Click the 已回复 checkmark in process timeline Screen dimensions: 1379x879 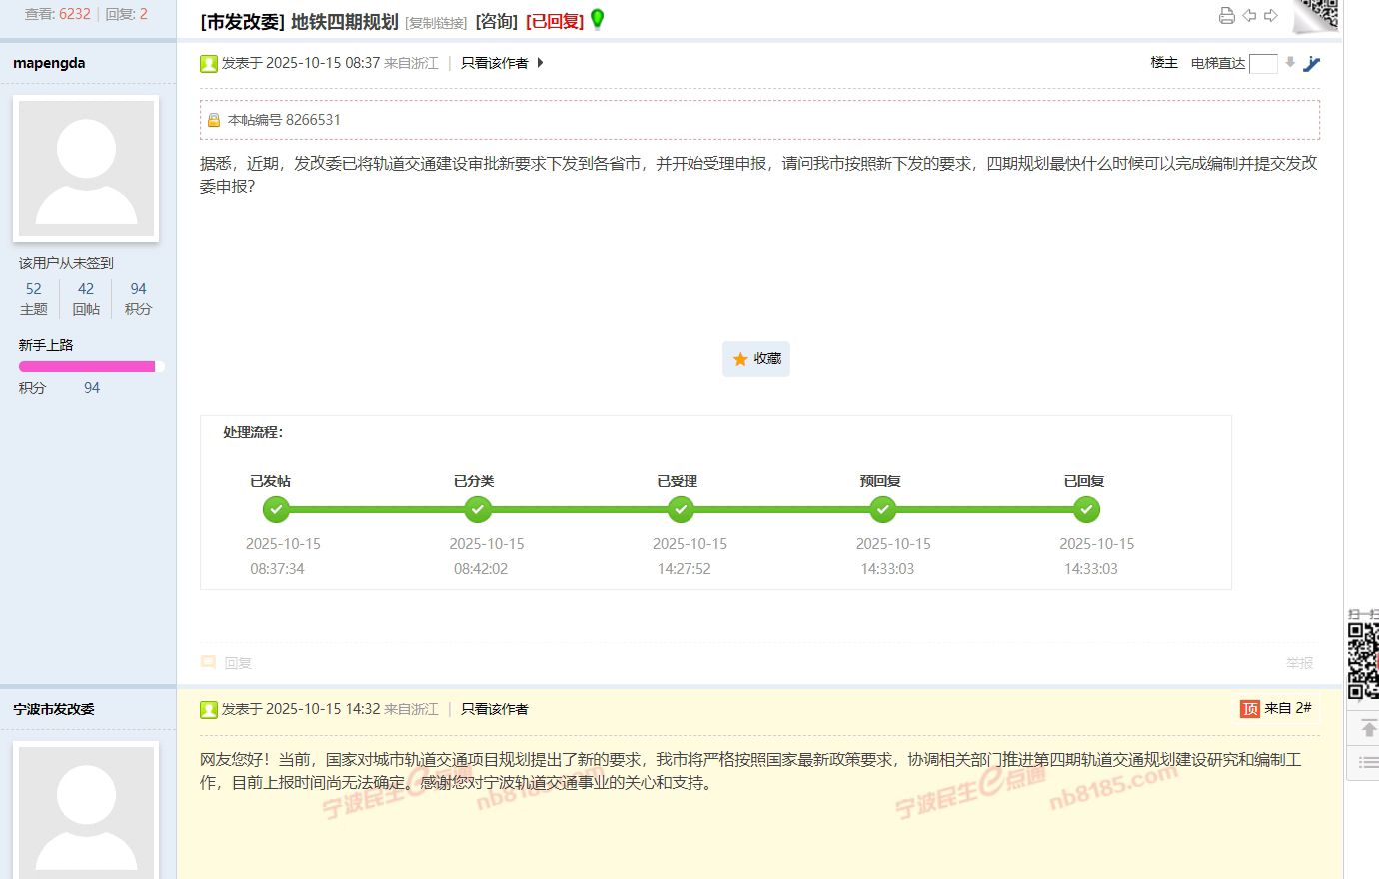click(x=1086, y=510)
